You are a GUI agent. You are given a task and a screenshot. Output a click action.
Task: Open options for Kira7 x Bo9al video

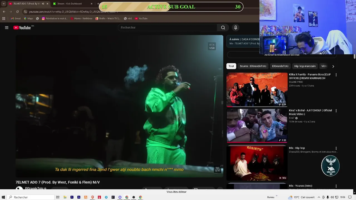coord(336,111)
